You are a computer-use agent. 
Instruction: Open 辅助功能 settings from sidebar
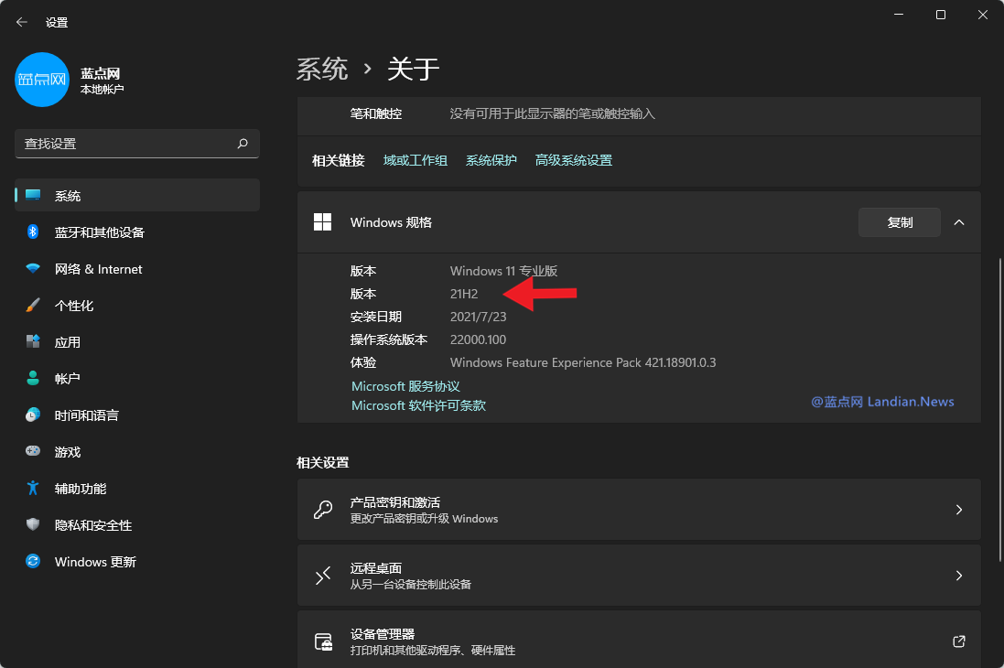point(78,488)
